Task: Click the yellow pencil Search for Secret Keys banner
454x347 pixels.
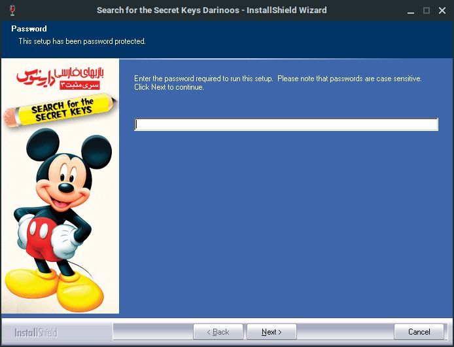Action: [x=61, y=109]
